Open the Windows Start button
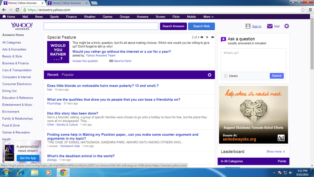The image size is (314, 177). (x=6, y=173)
